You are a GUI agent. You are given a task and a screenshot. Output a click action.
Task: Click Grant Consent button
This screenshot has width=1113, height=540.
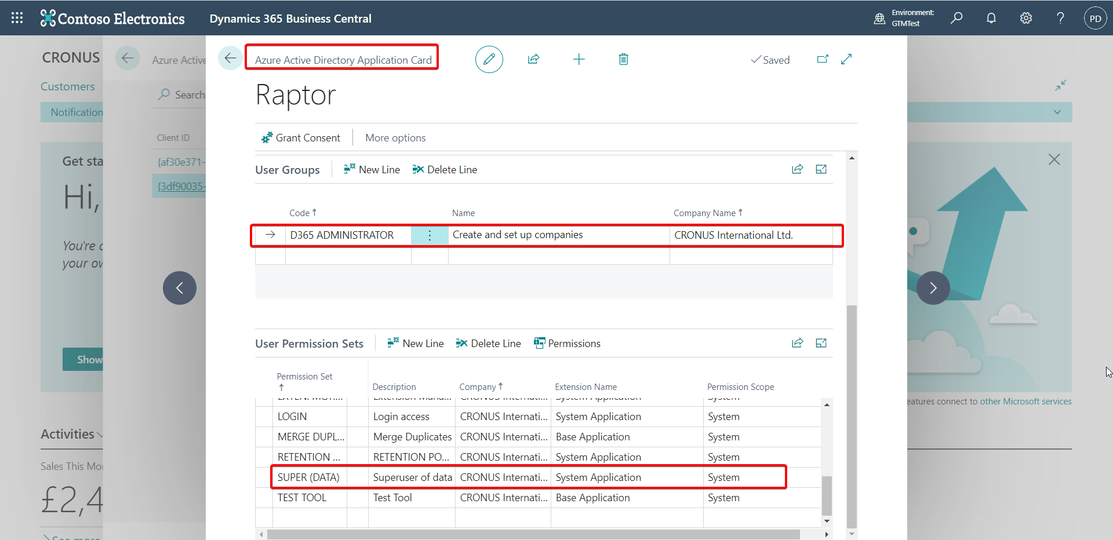[301, 138]
